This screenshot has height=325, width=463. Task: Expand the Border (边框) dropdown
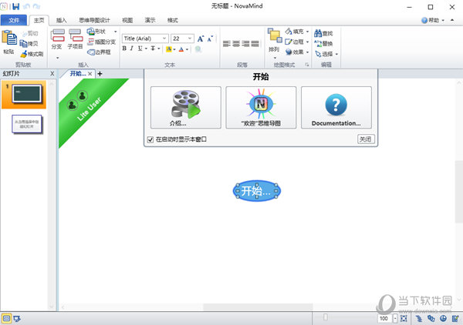(307, 42)
